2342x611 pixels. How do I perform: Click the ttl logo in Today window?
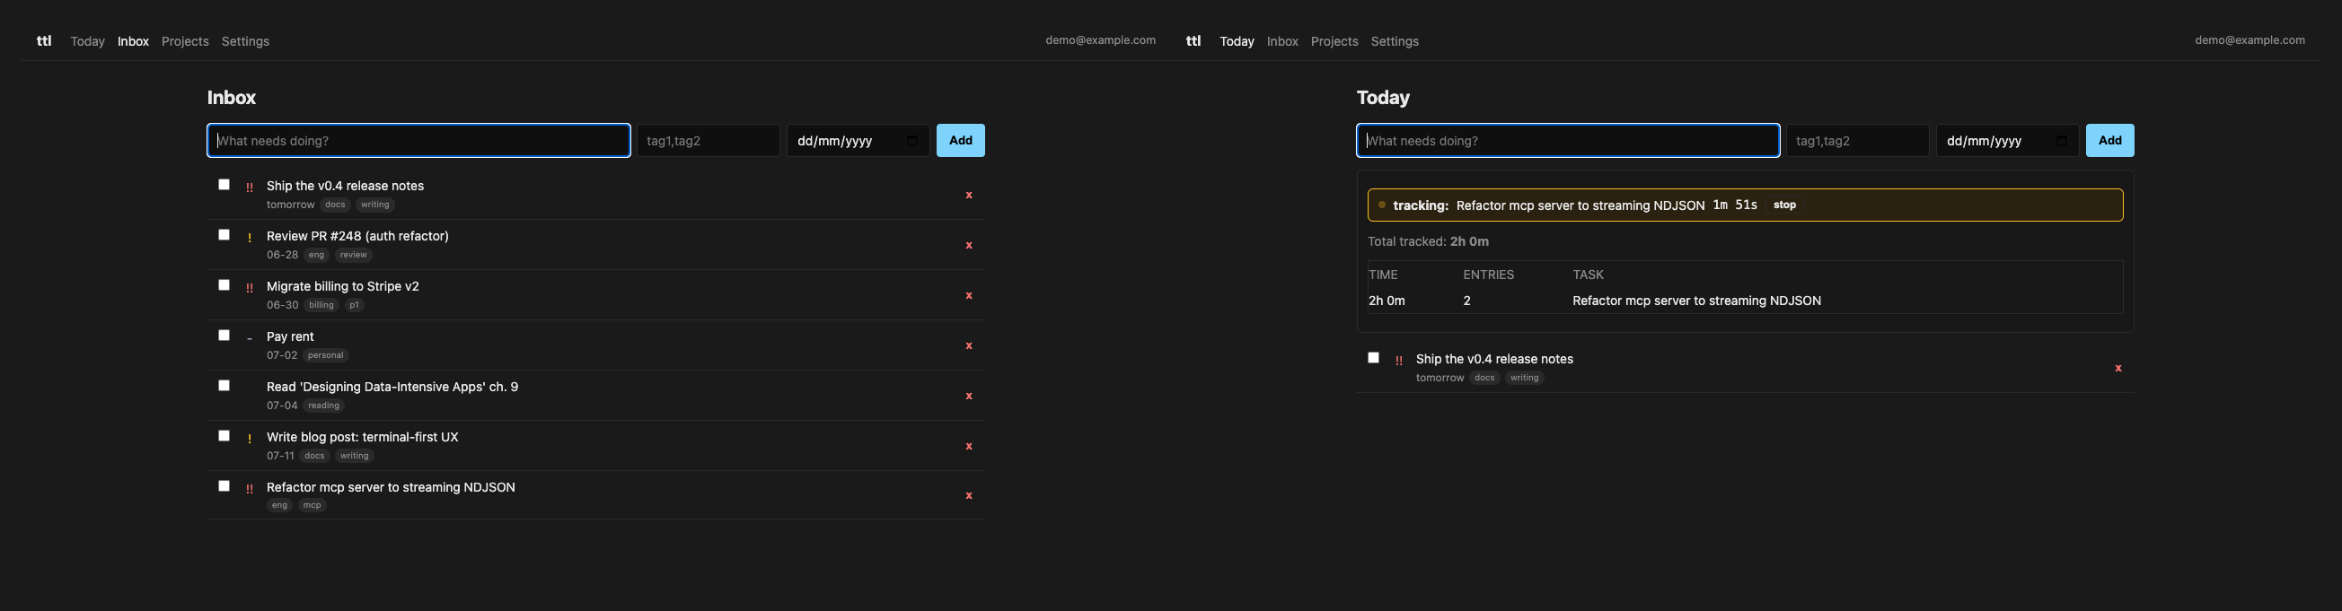pyautogui.click(x=1193, y=41)
